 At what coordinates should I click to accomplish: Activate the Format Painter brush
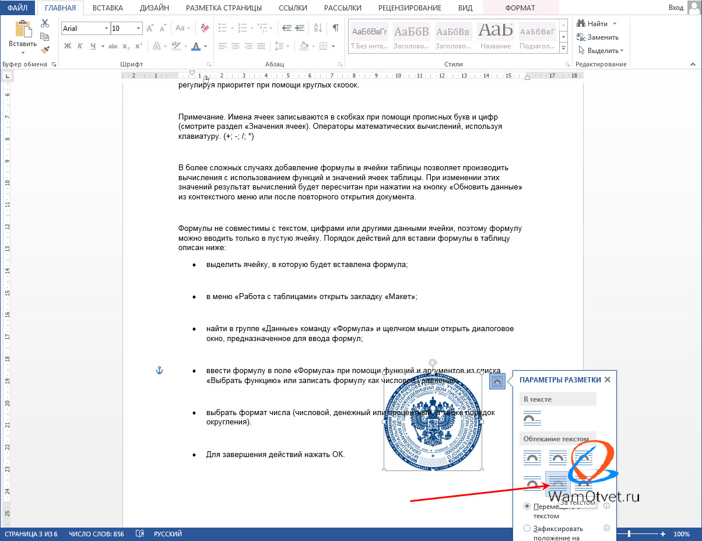[x=45, y=50]
